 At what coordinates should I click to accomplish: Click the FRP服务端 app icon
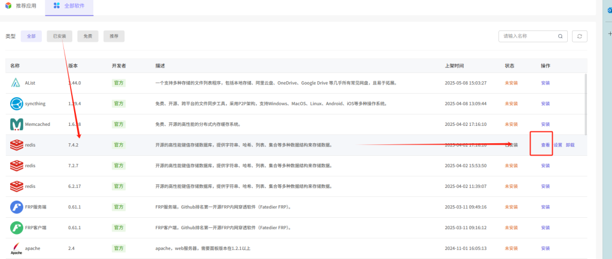point(16,207)
